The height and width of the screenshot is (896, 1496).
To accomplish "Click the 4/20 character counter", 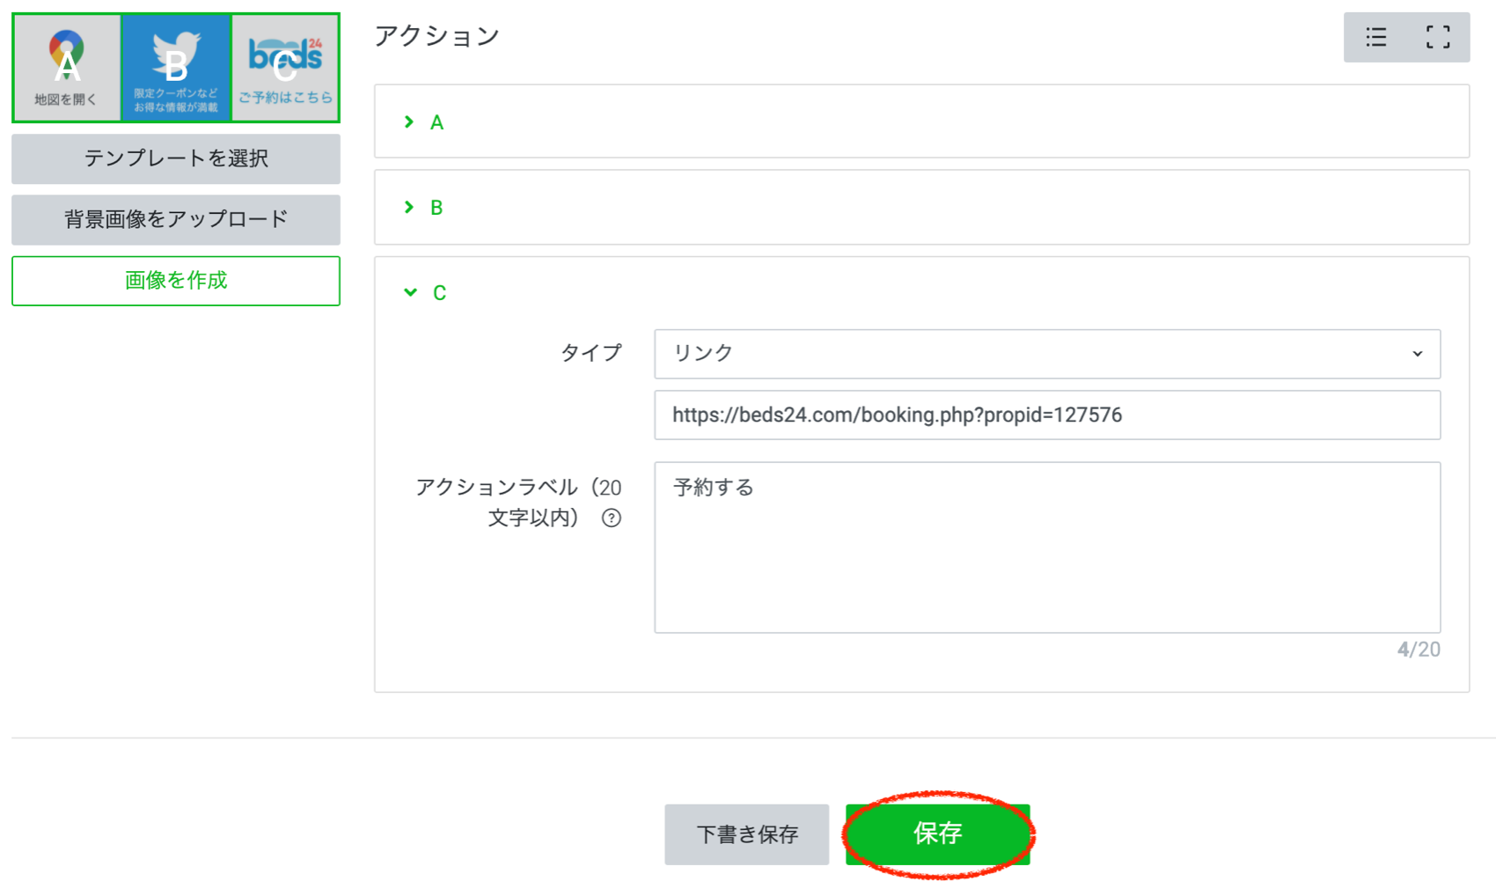I will pyautogui.click(x=1418, y=650).
